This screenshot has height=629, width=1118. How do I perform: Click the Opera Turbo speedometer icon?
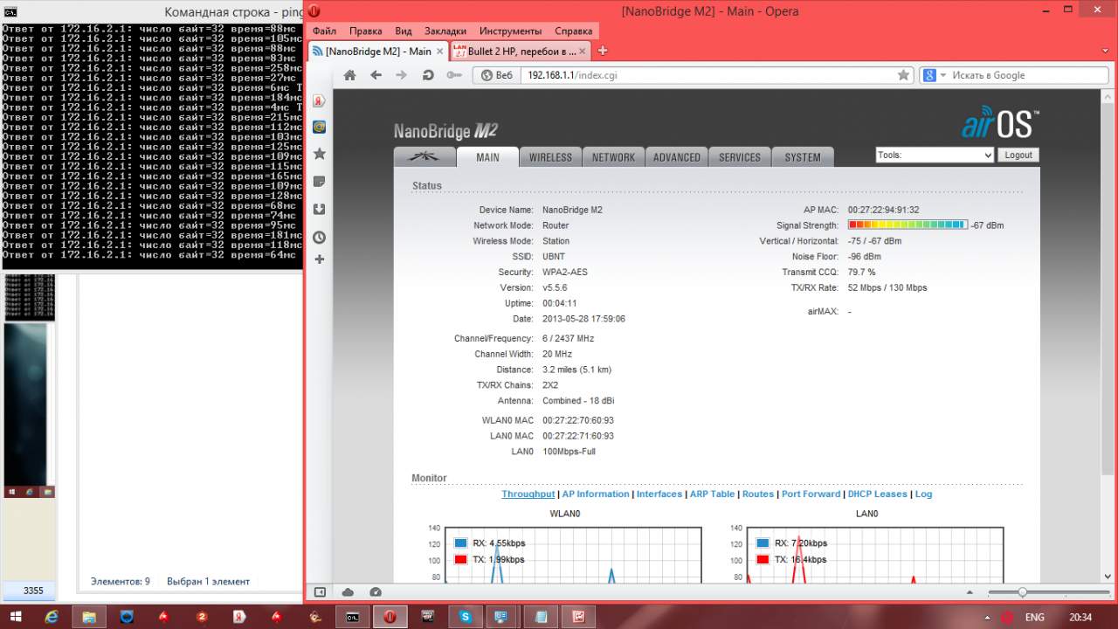tap(376, 592)
